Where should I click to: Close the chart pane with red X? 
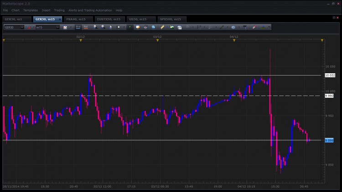click(337, 18)
